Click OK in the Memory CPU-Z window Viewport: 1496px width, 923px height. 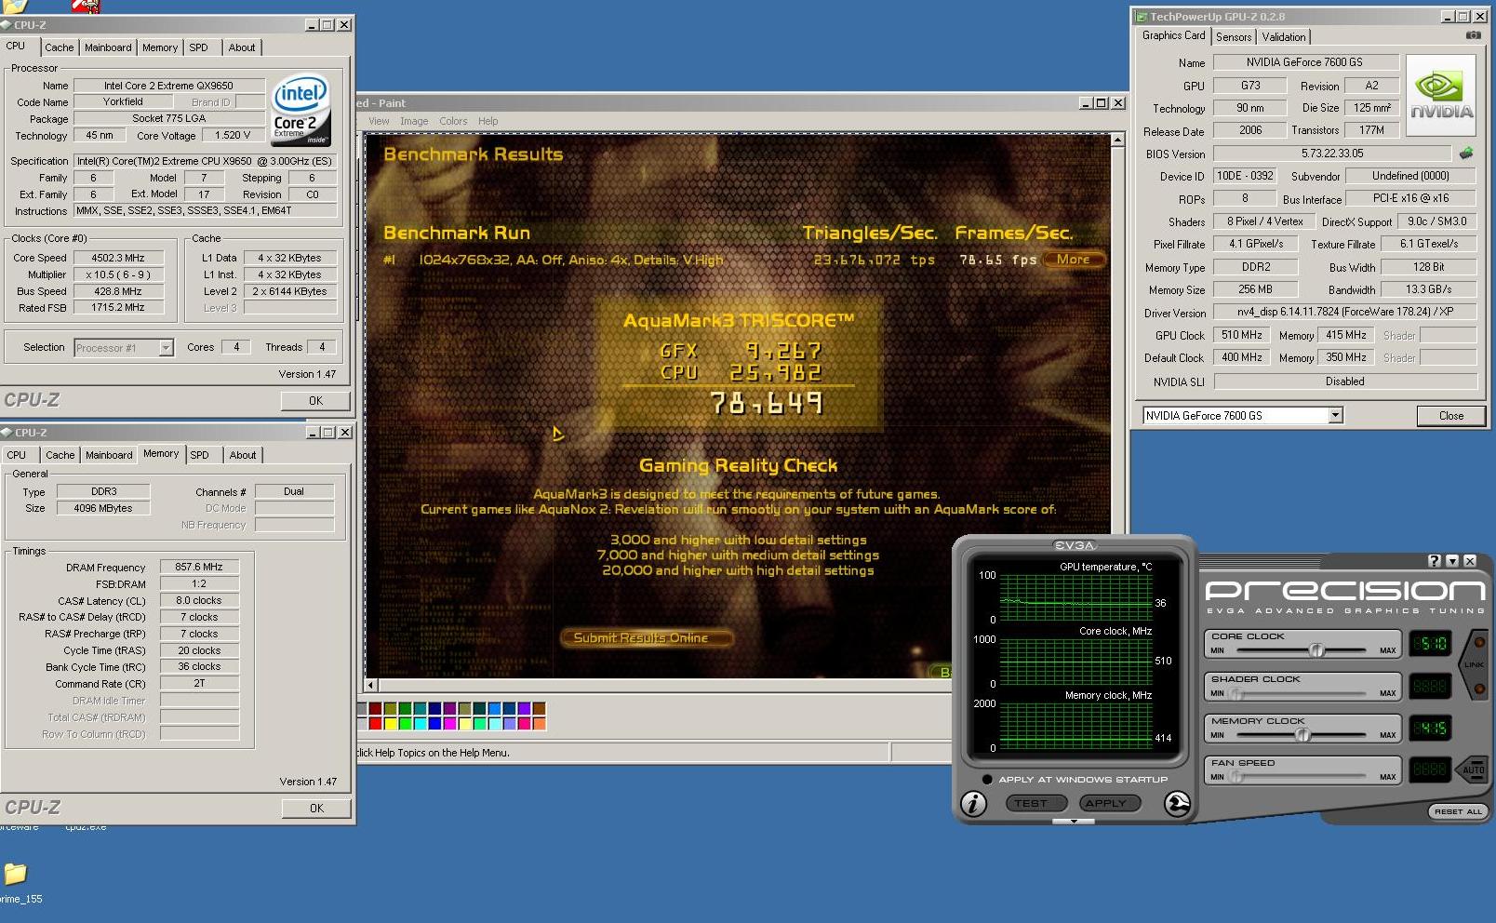pos(316,809)
